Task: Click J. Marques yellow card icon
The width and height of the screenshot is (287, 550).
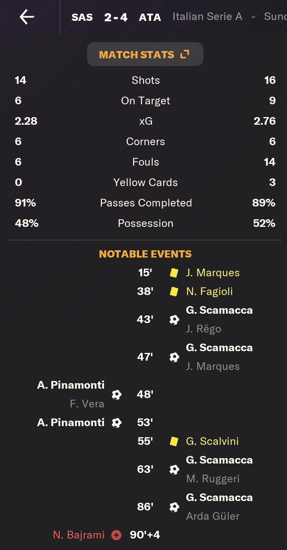Action: pos(174,273)
